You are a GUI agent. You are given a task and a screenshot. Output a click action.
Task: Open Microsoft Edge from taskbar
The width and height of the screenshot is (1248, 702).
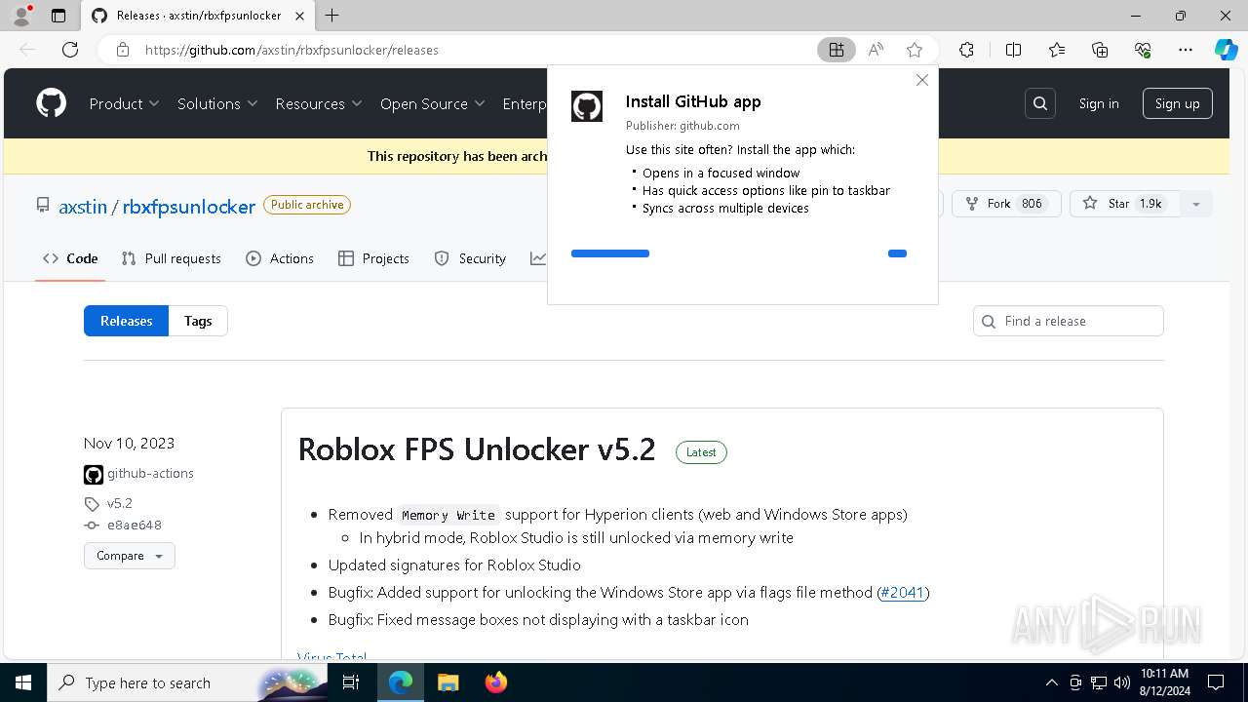click(x=401, y=682)
